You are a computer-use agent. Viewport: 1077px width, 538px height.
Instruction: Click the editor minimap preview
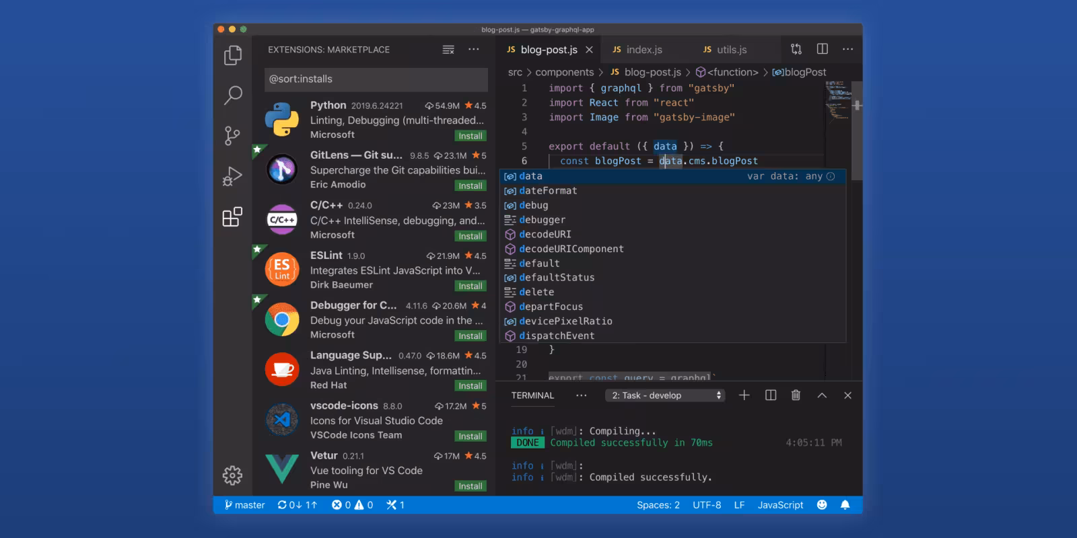tap(838, 101)
